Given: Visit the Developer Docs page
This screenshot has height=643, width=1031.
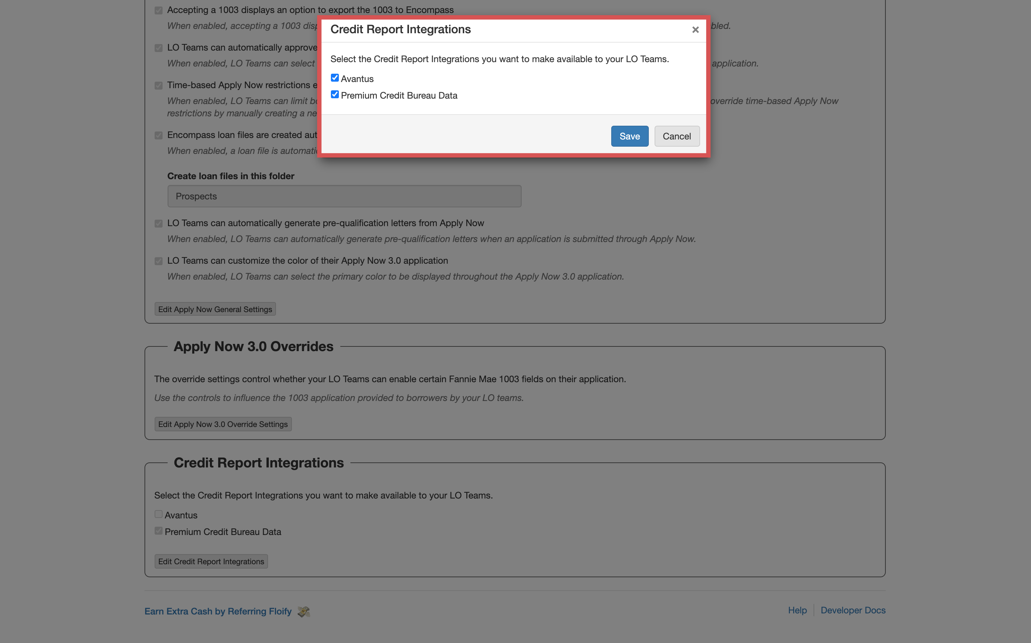Looking at the screenshot, I should (853, 610).
